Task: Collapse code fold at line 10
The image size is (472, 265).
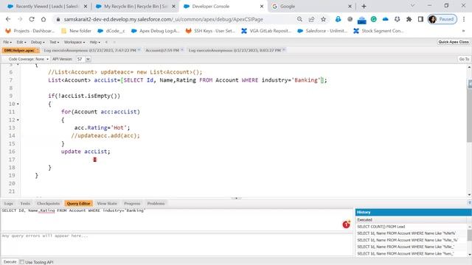Action: click(18, 104)
